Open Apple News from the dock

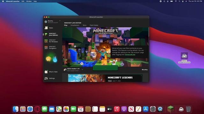pyautogui.click(x=131, y=109)
